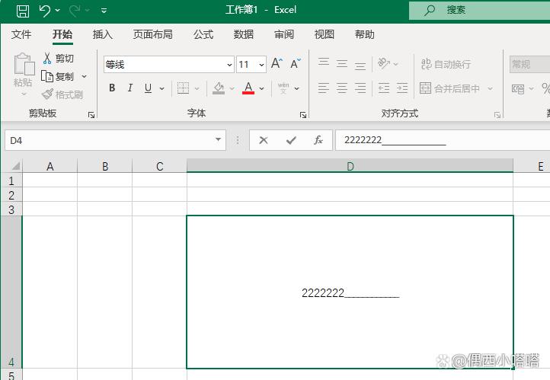Toggle Bold formatting

(x=112, y=88)
